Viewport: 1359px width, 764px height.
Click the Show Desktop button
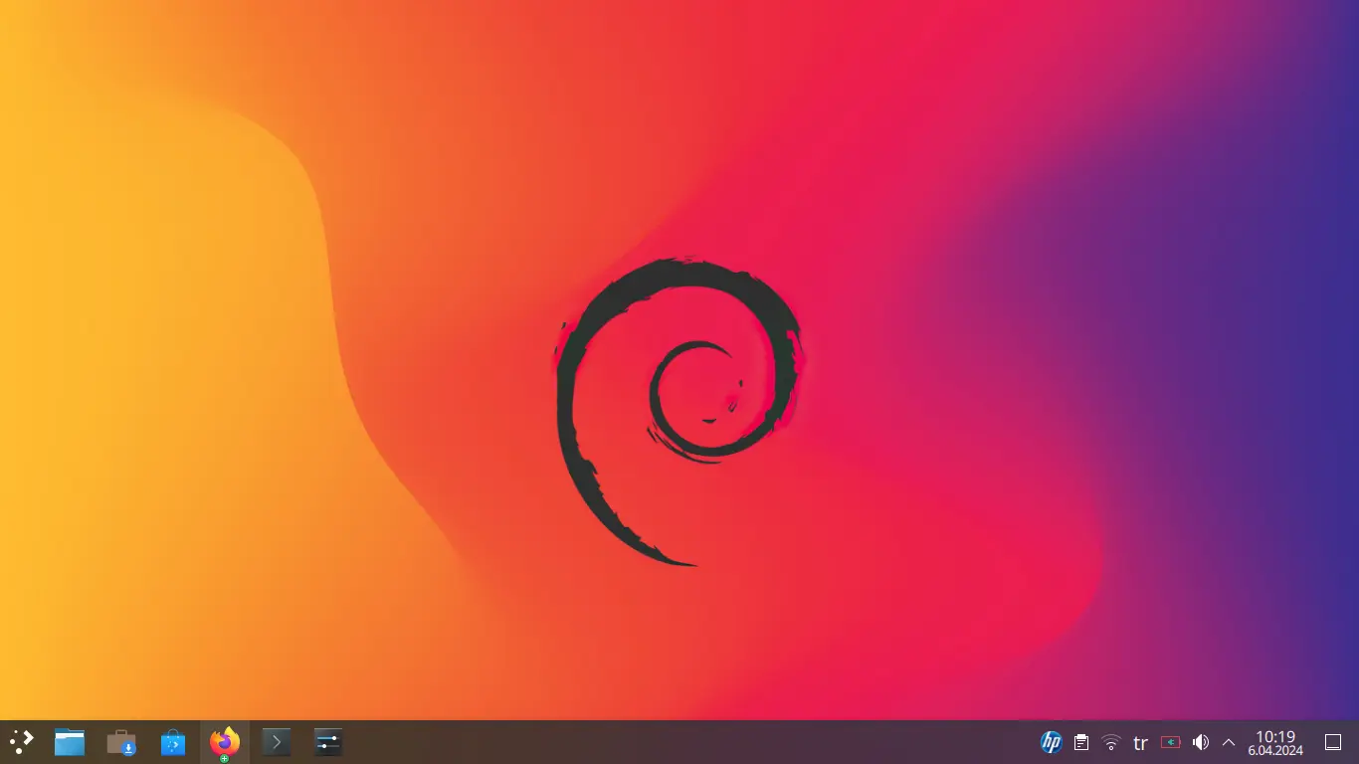[x=1334, y=742]
